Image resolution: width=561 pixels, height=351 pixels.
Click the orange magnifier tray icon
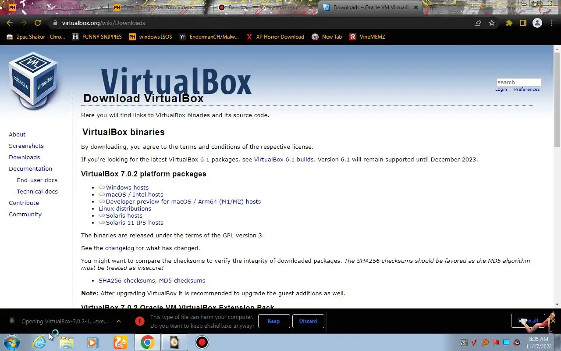[485, 342]
